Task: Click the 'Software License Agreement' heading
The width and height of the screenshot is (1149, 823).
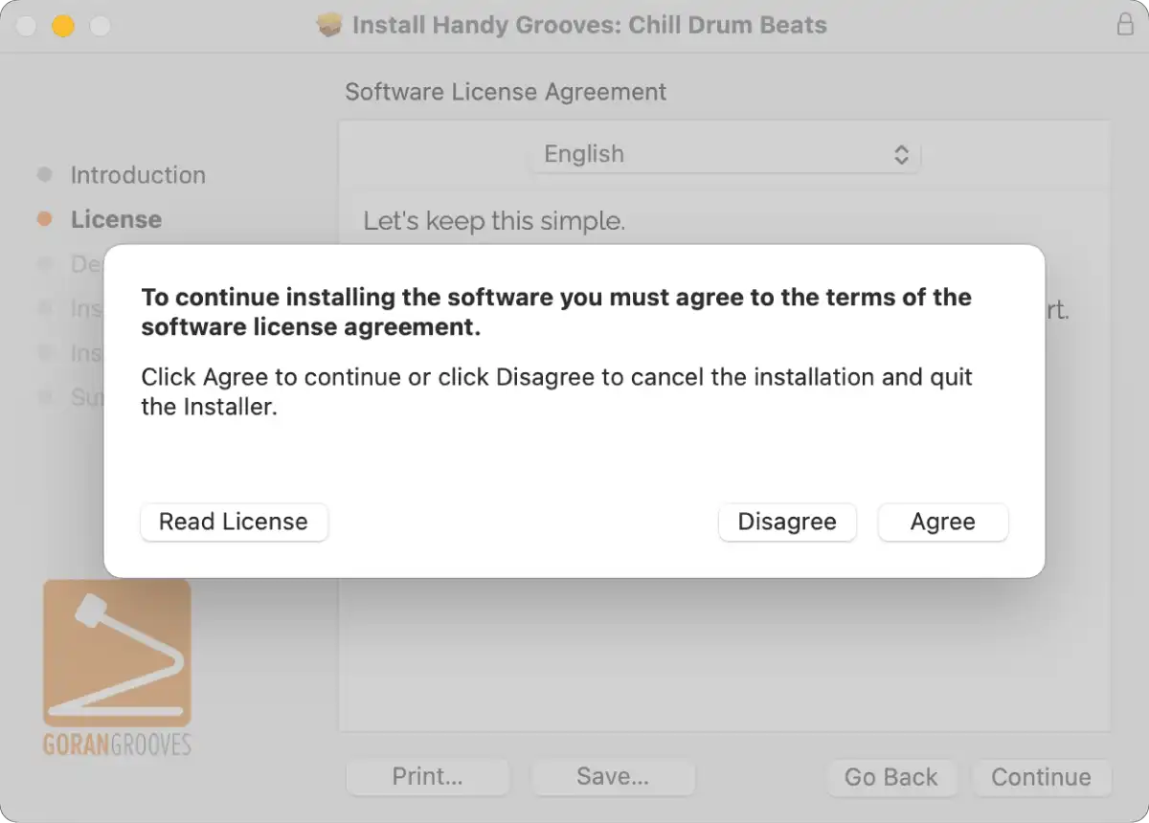Action: [506, 92]
